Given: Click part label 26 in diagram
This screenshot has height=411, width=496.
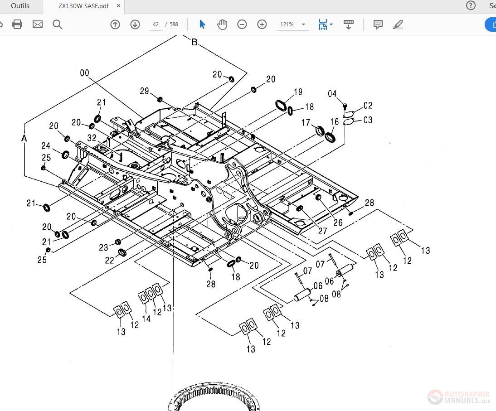Looking at the screenshot, I should click(x=338, y=222).
